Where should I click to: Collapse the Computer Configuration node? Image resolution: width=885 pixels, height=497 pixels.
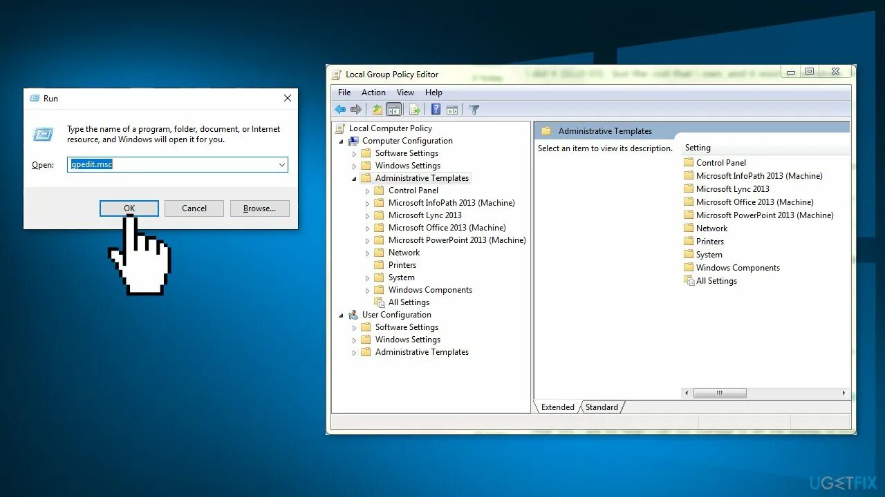point(342,142)
